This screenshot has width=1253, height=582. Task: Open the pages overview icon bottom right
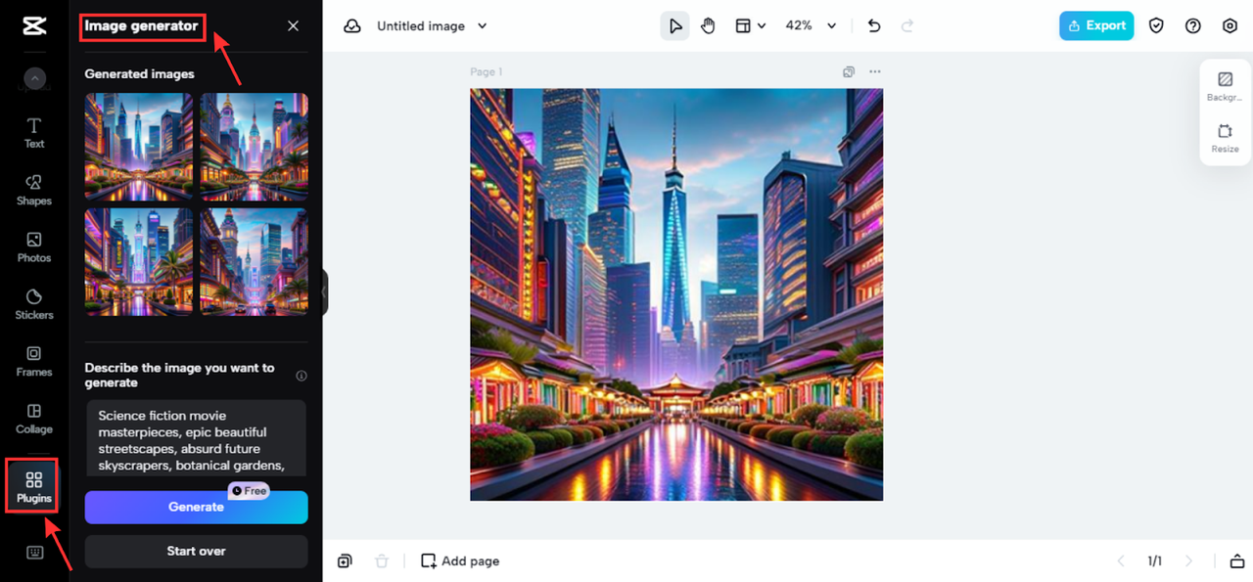(1235, 560)
